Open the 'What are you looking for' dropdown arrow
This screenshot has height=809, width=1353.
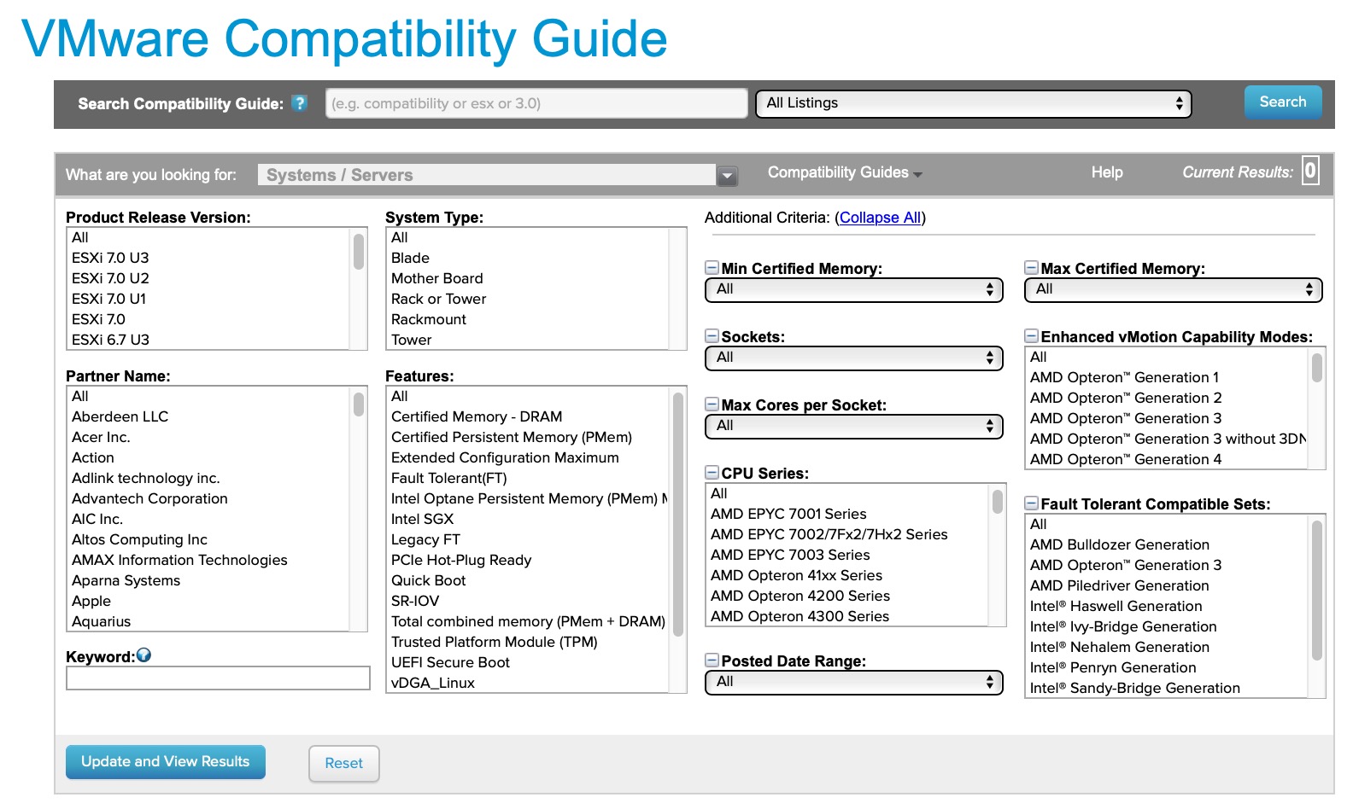(x=727, y=176)
